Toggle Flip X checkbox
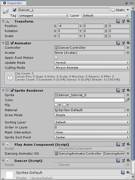 [x=56, y=105]
